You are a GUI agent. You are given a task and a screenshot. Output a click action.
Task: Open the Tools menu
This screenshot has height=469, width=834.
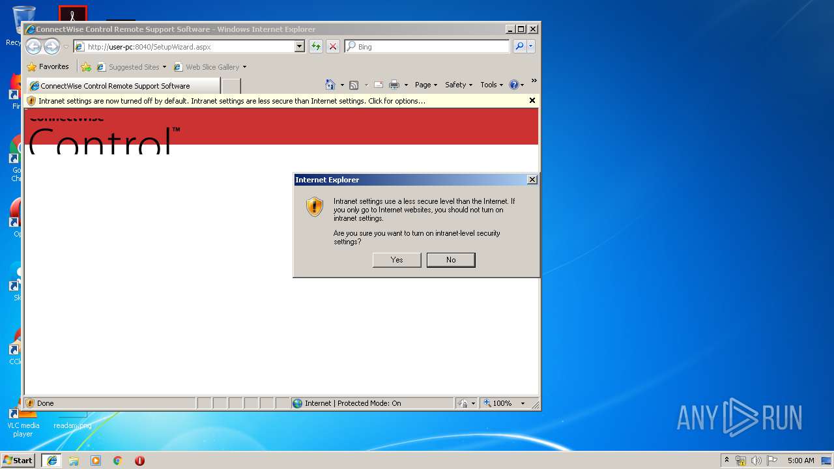pyautogui.click(x=492, y=85)
